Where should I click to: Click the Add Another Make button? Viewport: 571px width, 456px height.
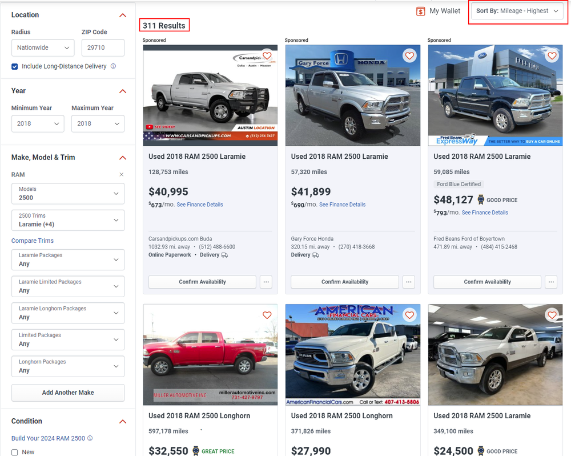[x=68, y=393]
